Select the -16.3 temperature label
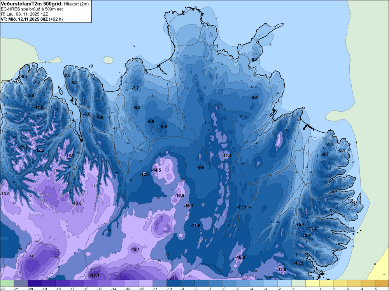The height and width of the screenshot is (291, 389). [x=240, y=257]
